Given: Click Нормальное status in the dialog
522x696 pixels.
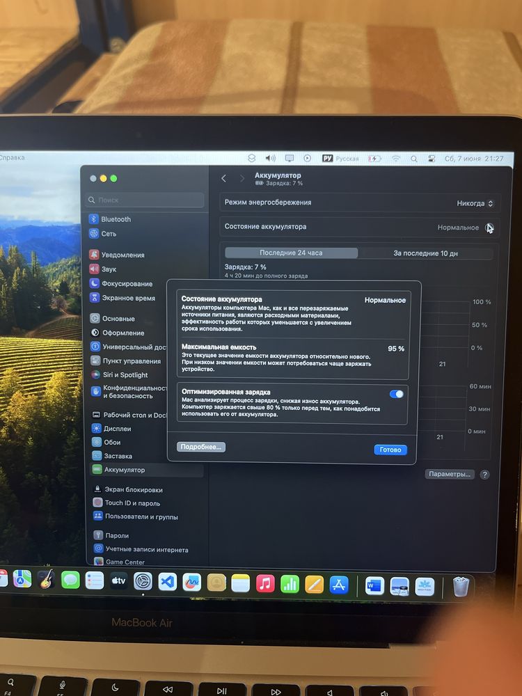Looking at the screenshot, I should pos(385,300).
